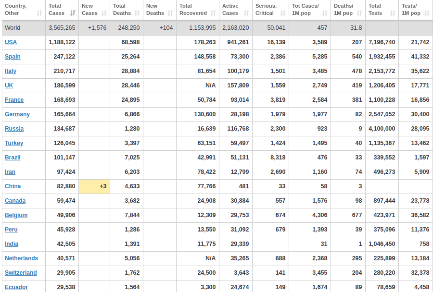This screenshot has height=292, width=433.
Task: Click the New Cases sort arrows icon
Action: [104, 13]
